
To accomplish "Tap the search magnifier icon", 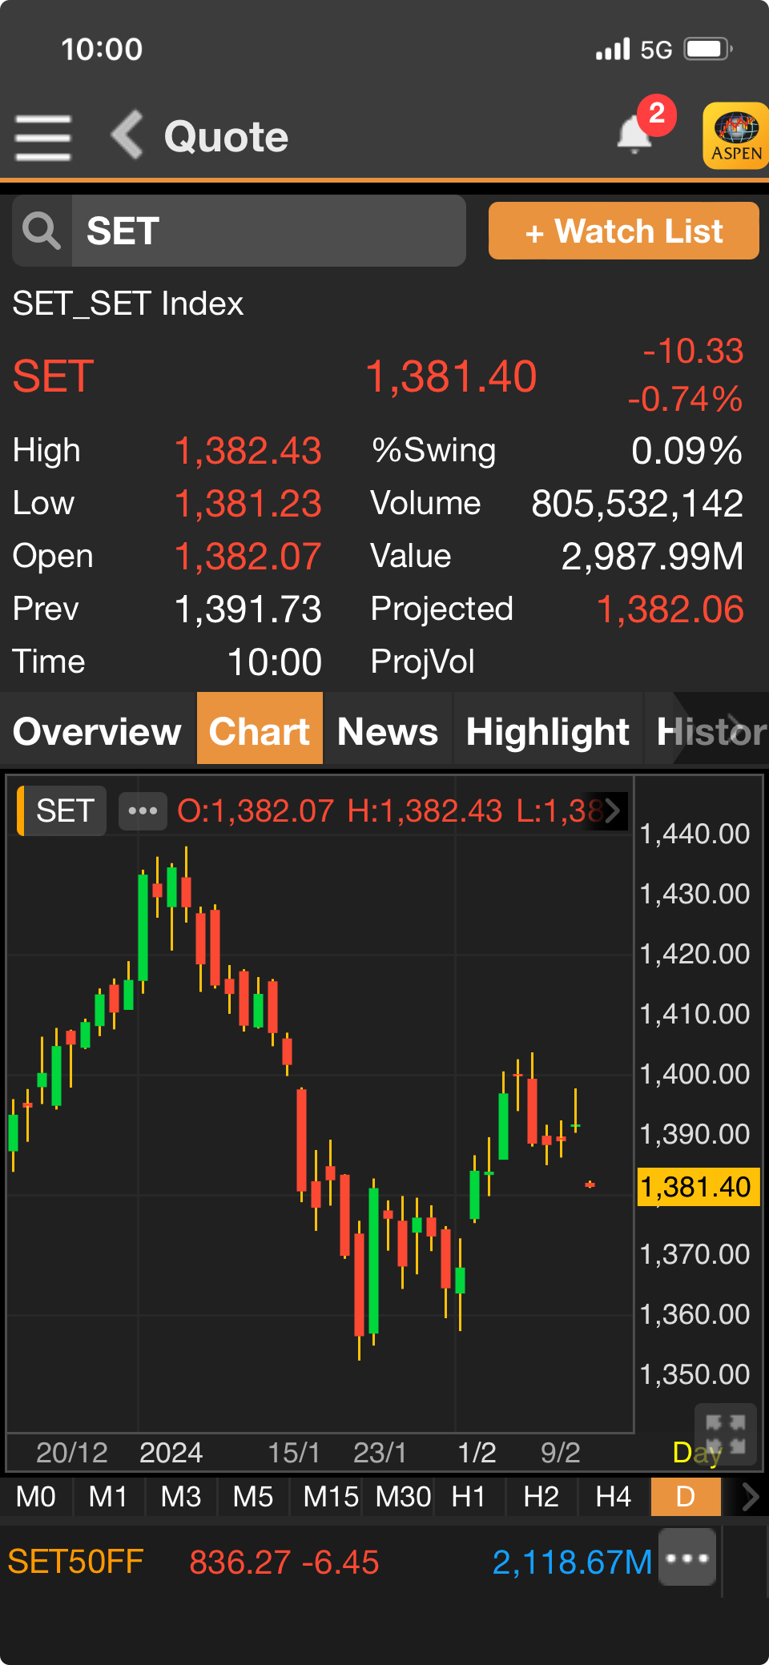I will [x=42, y=231].
